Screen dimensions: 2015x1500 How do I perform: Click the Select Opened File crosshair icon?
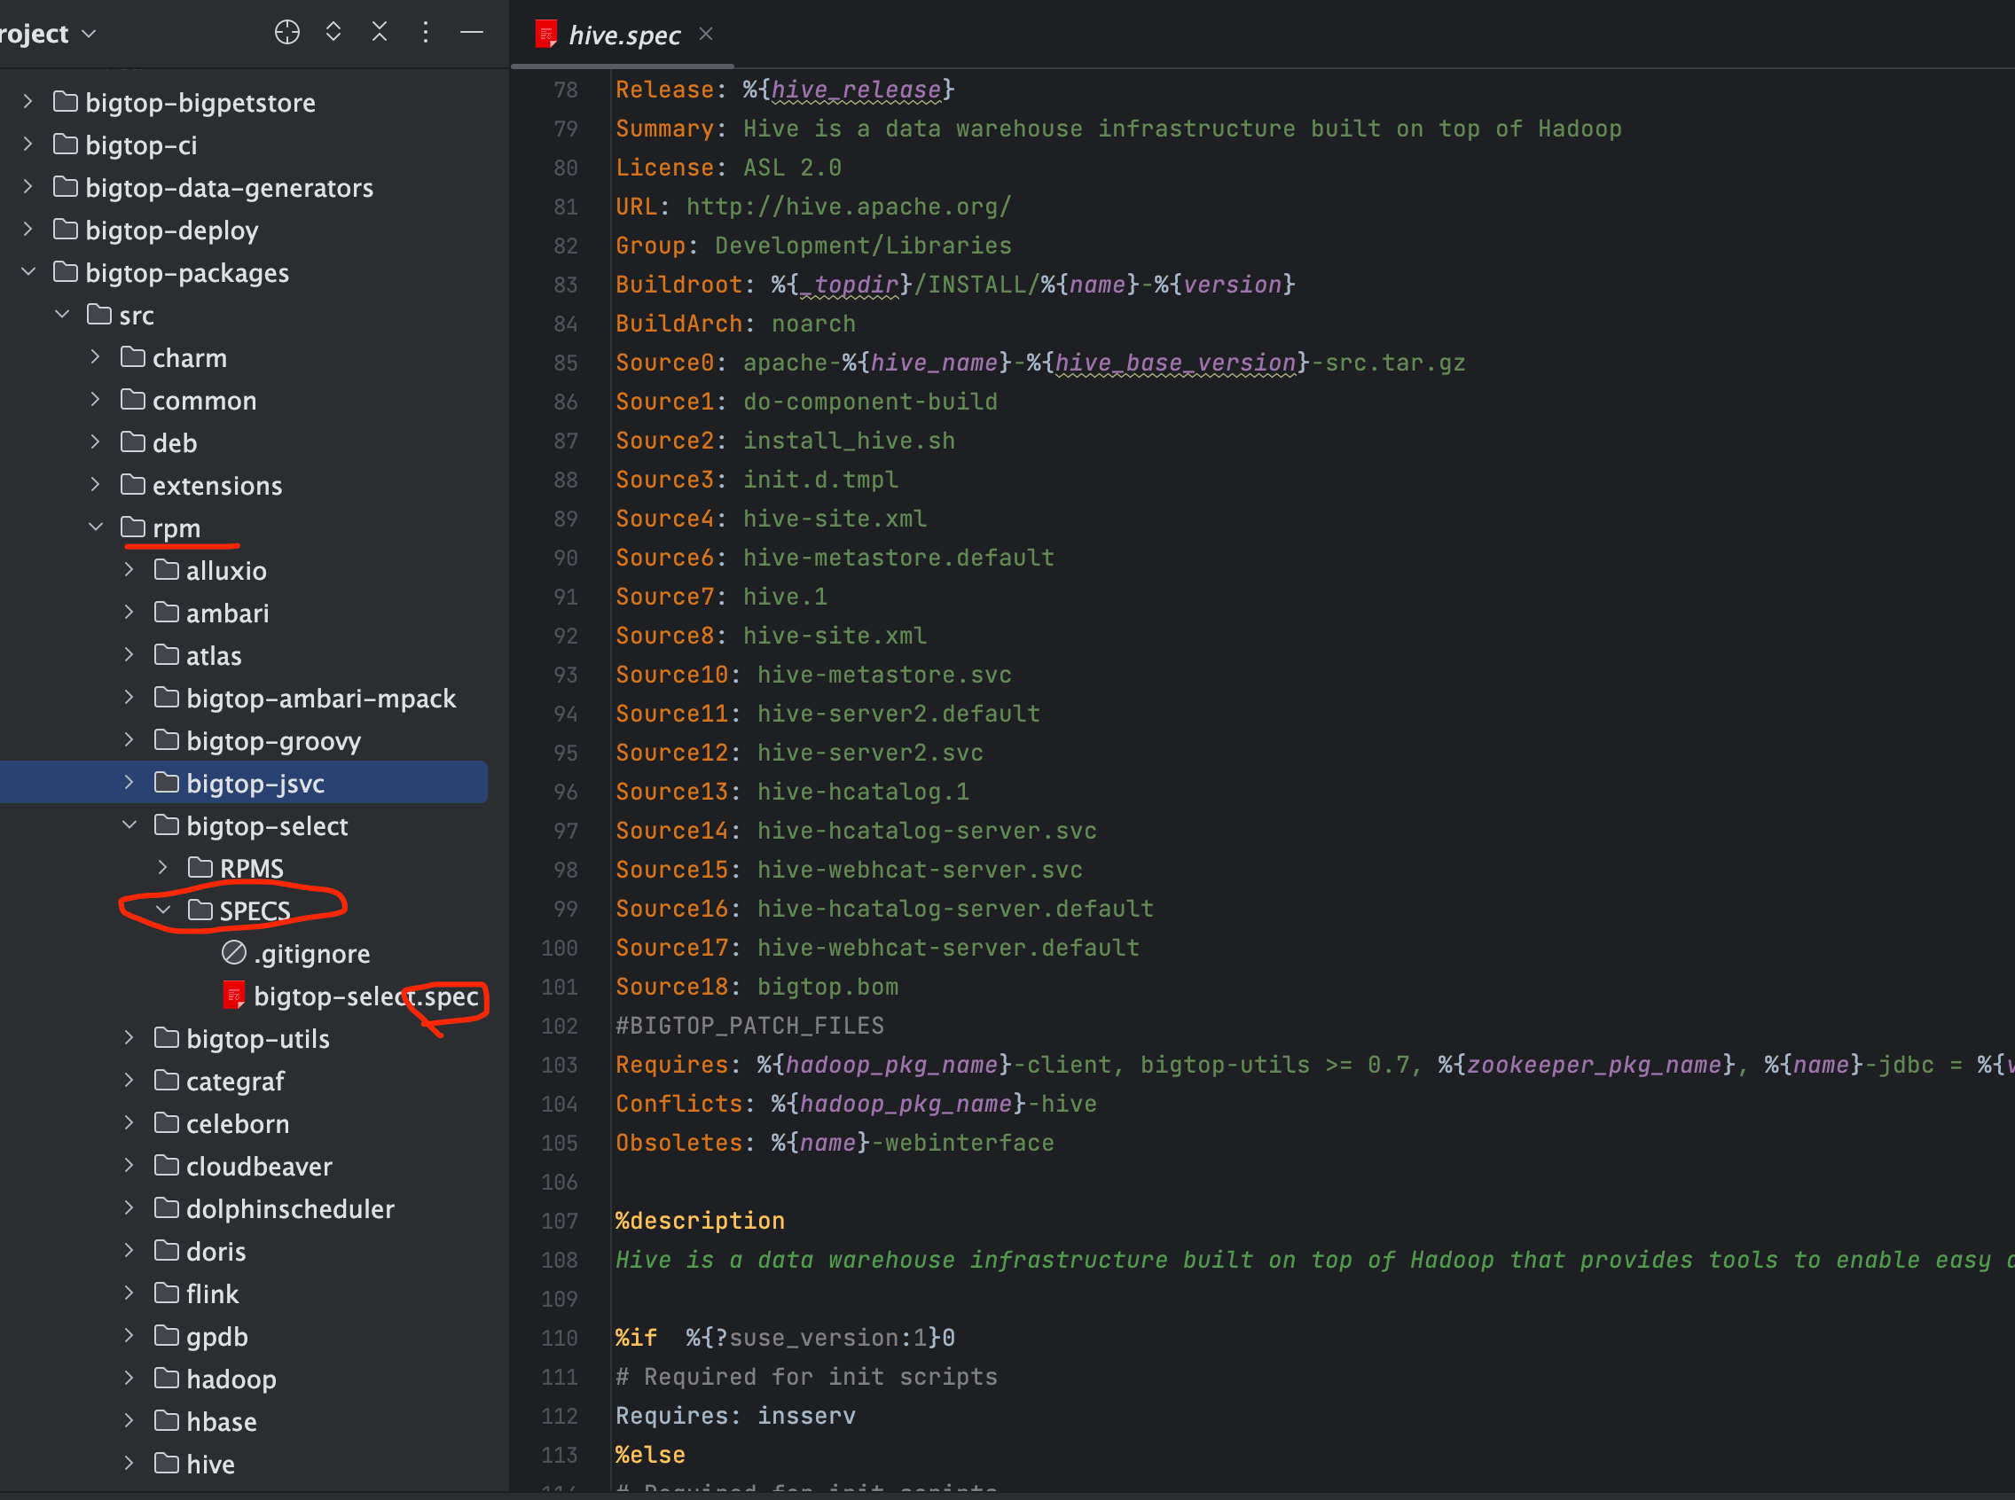pos(287,33)
